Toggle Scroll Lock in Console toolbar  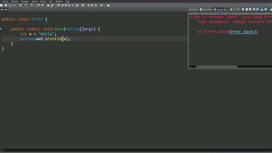pos(246,9)
